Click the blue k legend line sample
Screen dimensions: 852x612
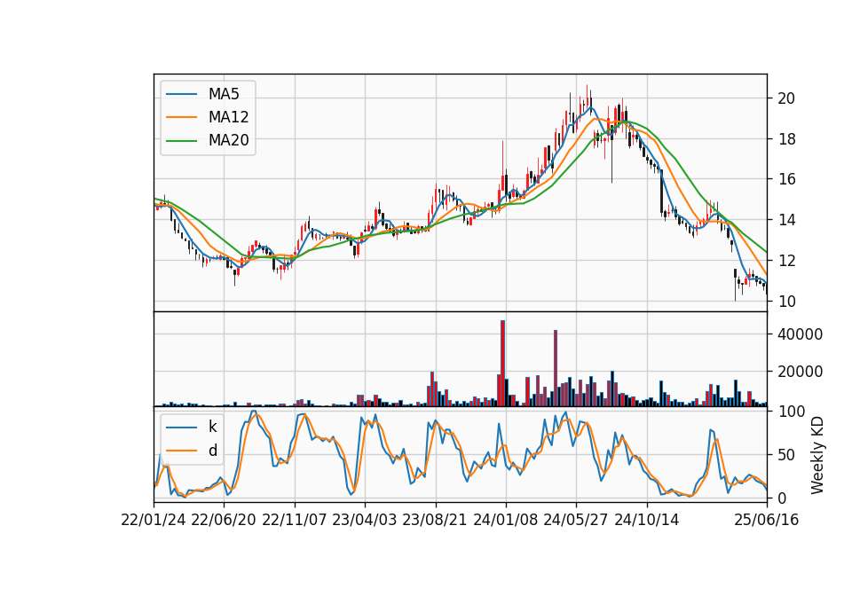181,428
